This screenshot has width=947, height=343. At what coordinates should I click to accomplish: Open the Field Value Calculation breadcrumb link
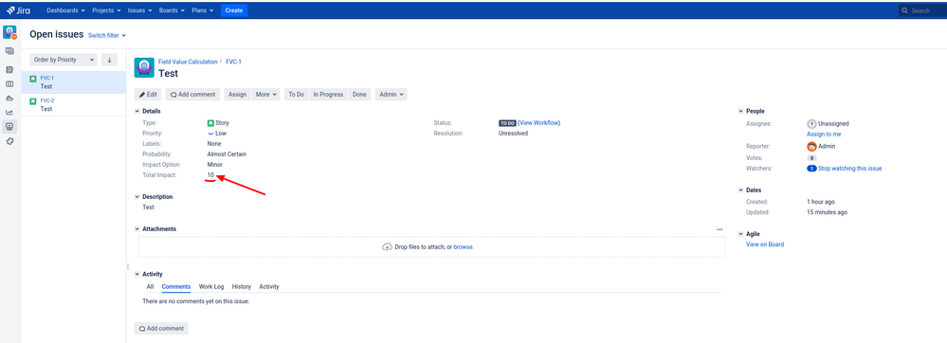188,62
